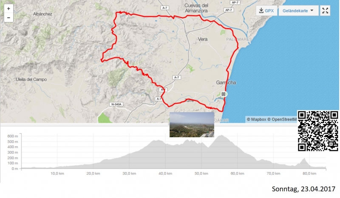Screen dimensions: 340x198
Task: Click the N-340A road shield
Action: pos(116,105)
